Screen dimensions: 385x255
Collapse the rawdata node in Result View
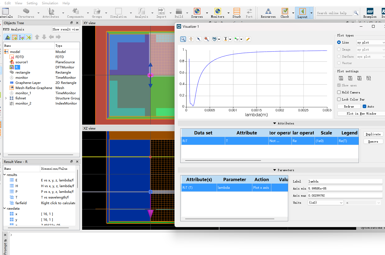click(x=5, y=209)
